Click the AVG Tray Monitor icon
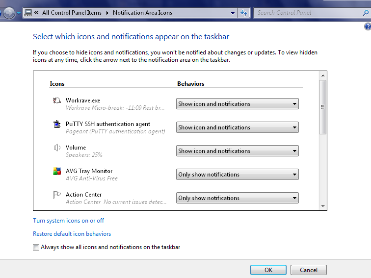371x278 pixels. (x=56, y=172)
